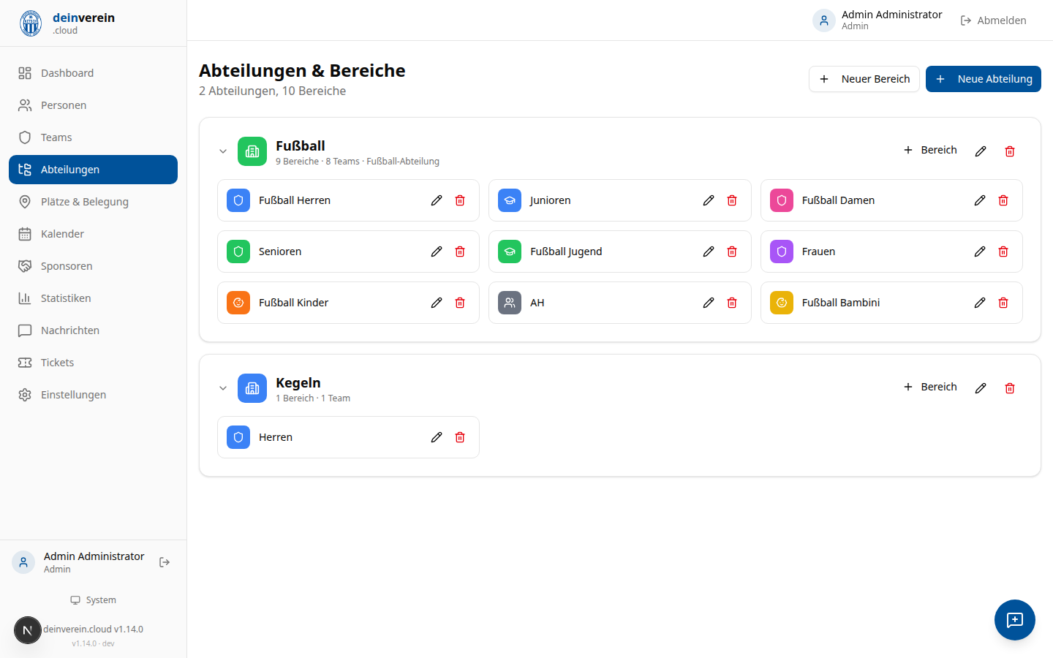This screenshot has width=1053, height=658.
Task: Click the pencil edit icon for Fußball Herren
Action: (437, 200)
